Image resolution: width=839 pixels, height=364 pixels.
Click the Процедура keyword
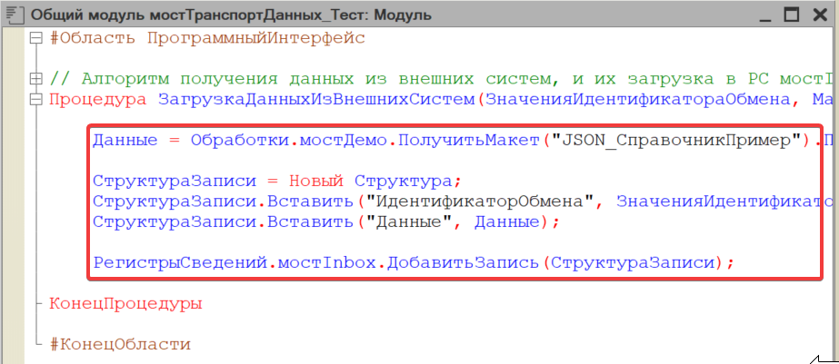click(98, 100)
